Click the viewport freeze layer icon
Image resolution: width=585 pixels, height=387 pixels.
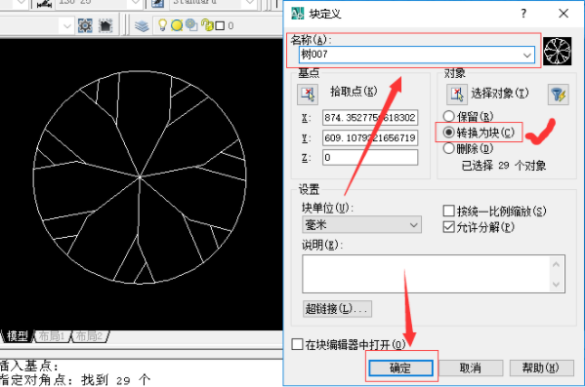point(191,25)
